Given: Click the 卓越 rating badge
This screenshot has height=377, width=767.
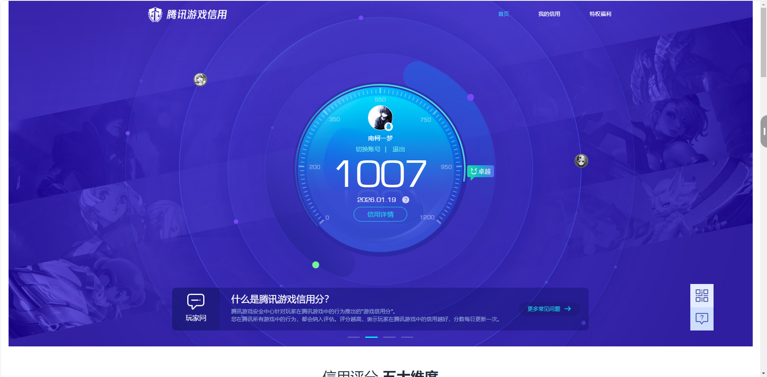Looking at the screenshot, I should (480, 171).
